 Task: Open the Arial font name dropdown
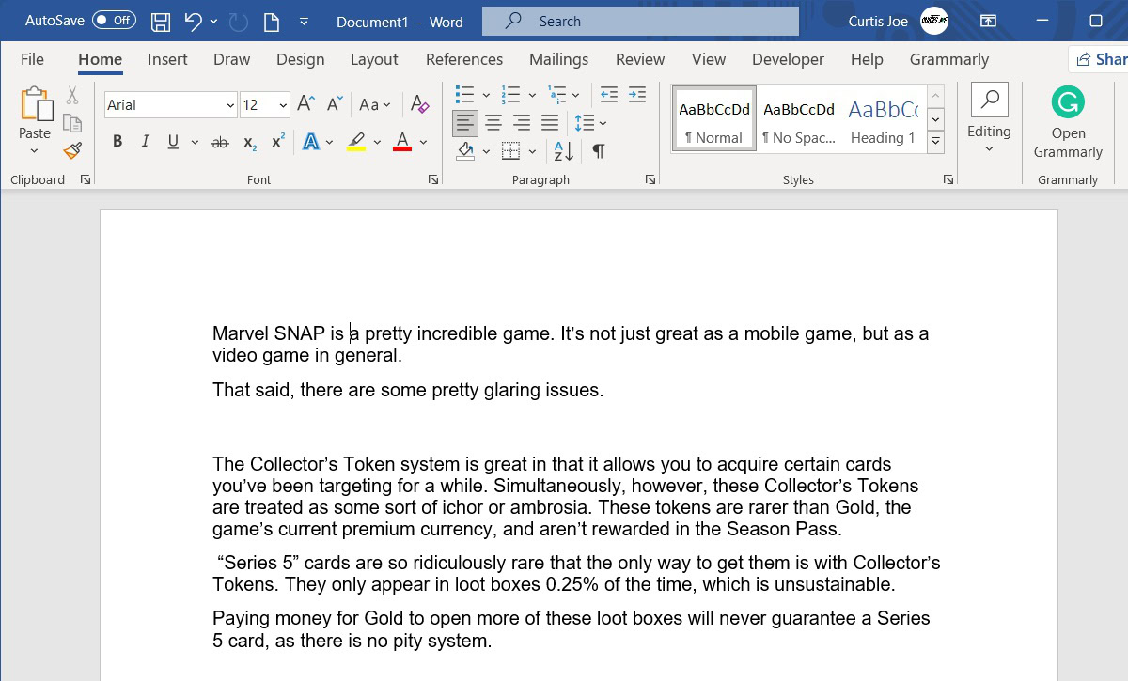[x=230, y=105]
